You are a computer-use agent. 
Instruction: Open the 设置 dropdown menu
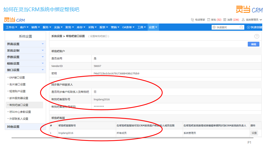click(x=153, y=27)
